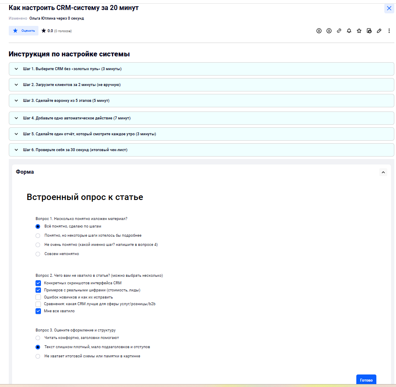The height and width of the screenshot is (387, 396).
Task: Add article to favorites star icon
Action: [x=359, y=31]
